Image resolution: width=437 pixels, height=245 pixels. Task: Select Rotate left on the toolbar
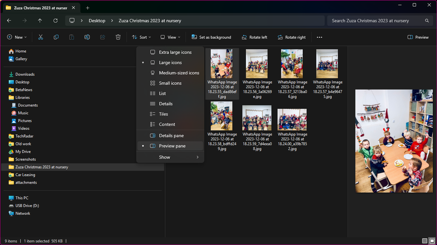[x=254, y=37]
